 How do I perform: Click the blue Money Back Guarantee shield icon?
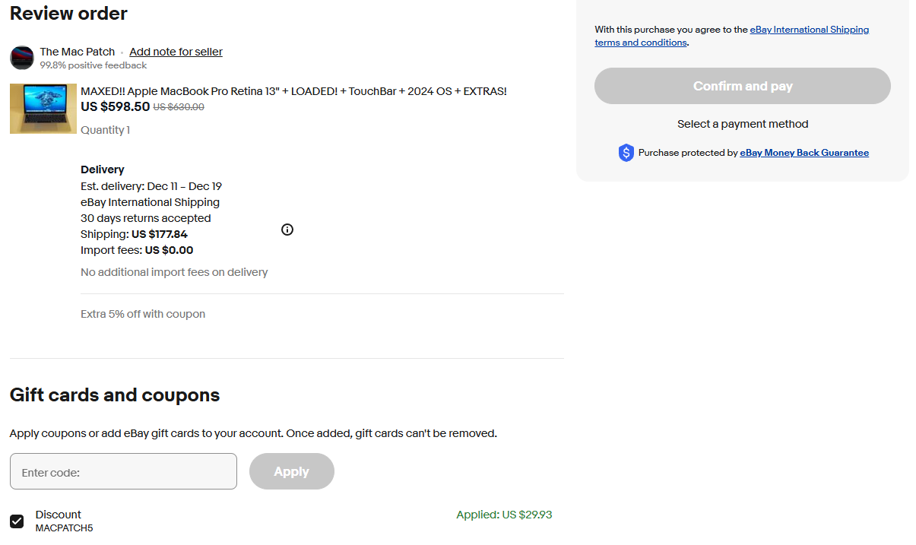pyautogui.click(x=626, y=152)
